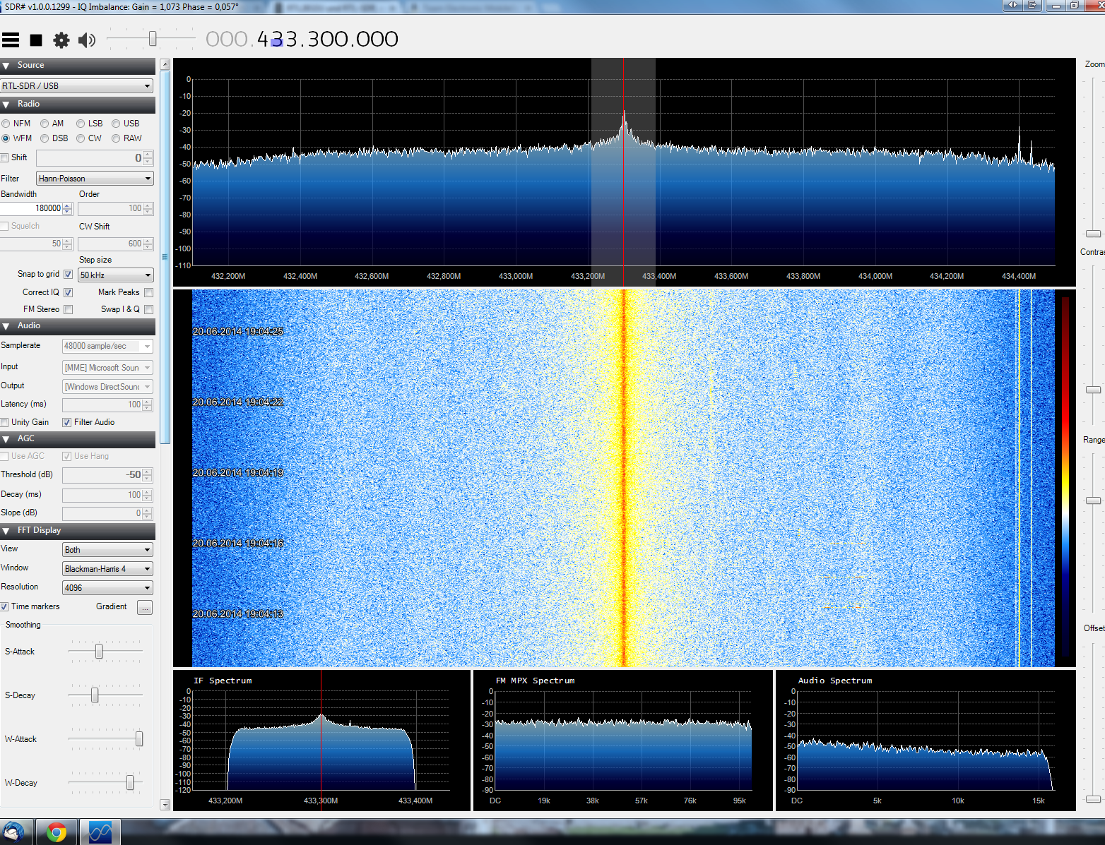Image resolution: width=1105 pixels, height=845 pixels.
Task: Collapse the AGC panel header
Action: click(78, 439)
